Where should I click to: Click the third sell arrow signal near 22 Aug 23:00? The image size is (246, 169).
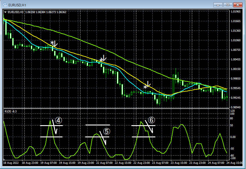147,85
